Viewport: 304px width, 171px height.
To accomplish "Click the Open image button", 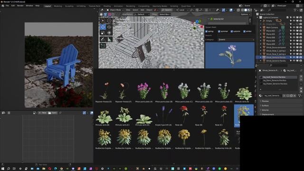I will tap(52, 113).
